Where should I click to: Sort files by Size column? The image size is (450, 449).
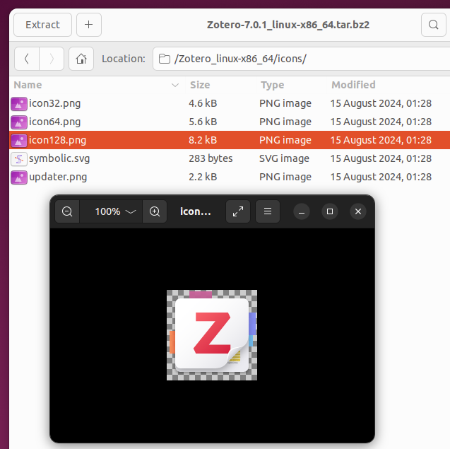tap(220, 85)
